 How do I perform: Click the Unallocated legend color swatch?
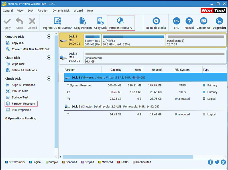[134, 162]
